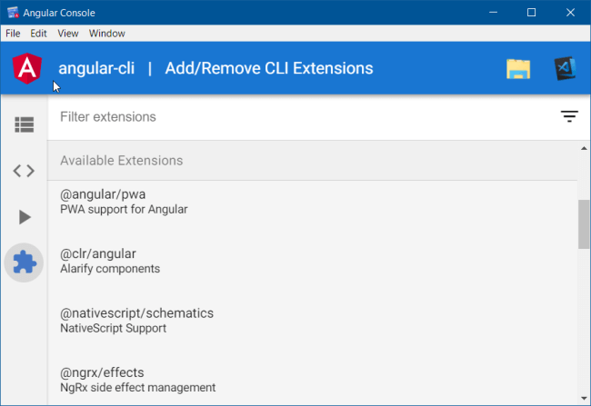Open the File menu
Viewport: 591px width, 406px height.
point(13,34)
